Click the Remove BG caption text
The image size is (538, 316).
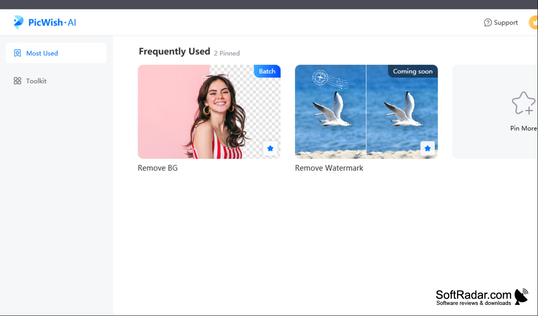(158, 168)
